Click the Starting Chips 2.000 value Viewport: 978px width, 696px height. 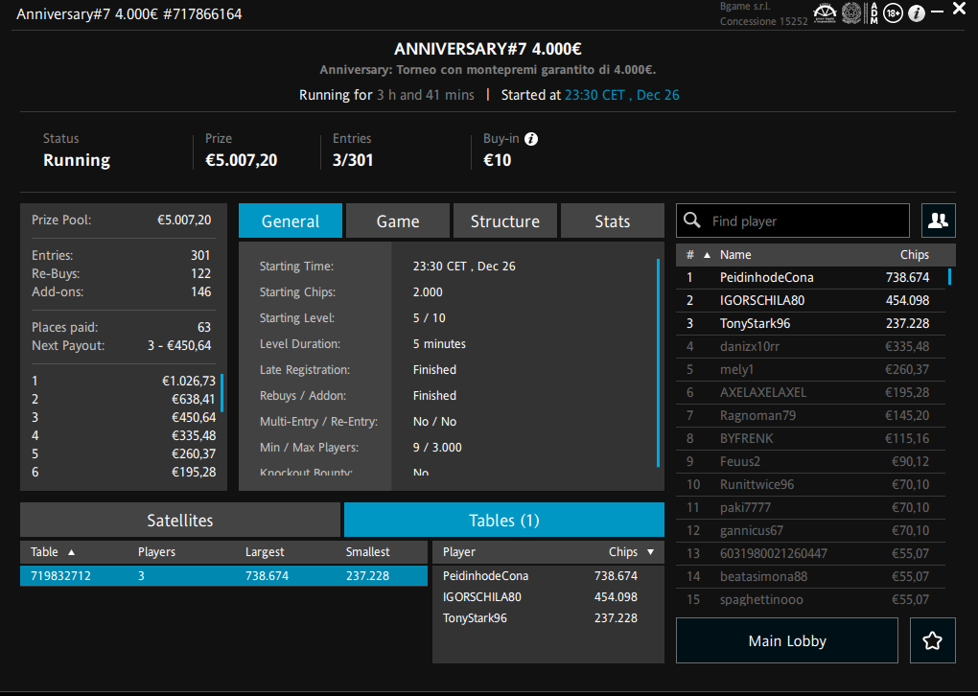(x=428, y=292)
